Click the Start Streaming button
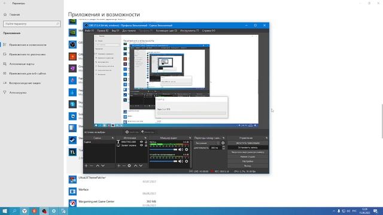Viewport: 383px width, 215px height. pyautogui.click(x=248, y=143)
